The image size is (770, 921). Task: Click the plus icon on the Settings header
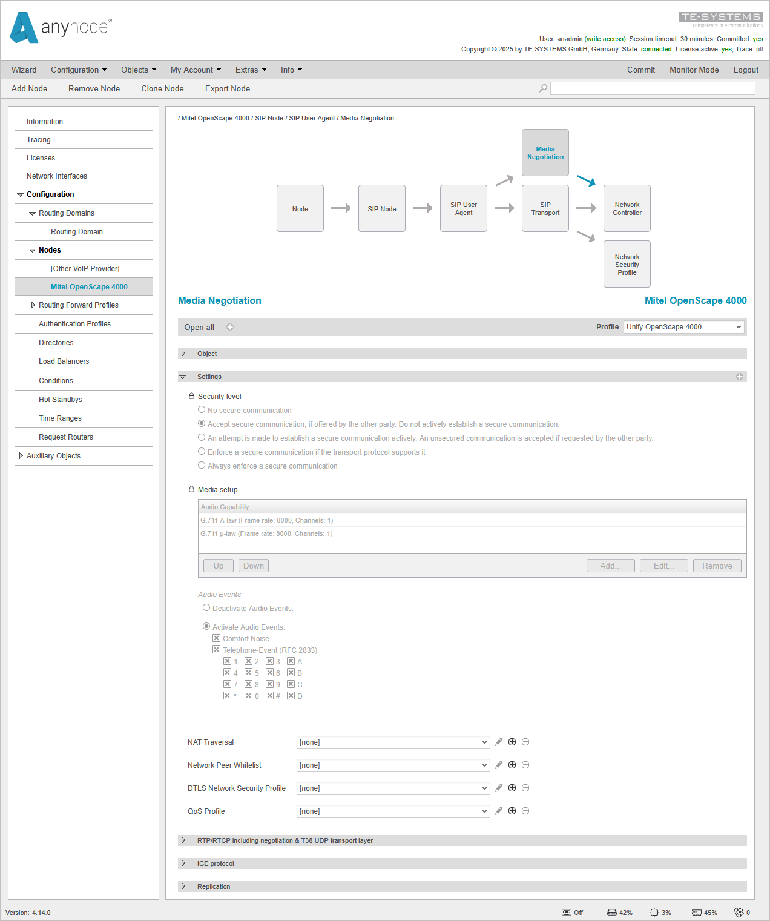click(x=740, y=376)
